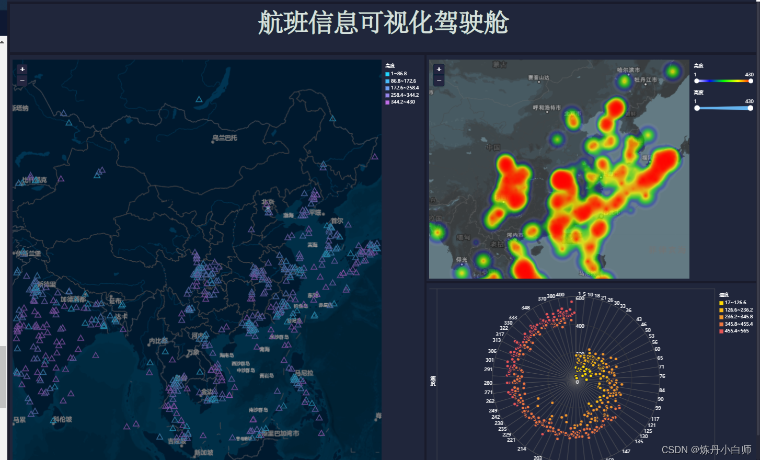Zoom in on the flight scatter map with plus icon
This screenshot has width=760, height=460.
click(x=21, y=68)
